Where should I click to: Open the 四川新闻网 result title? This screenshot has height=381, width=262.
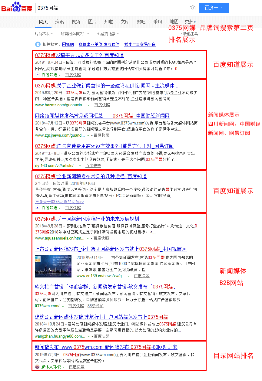pyautogui.click(x=108, y=86)
